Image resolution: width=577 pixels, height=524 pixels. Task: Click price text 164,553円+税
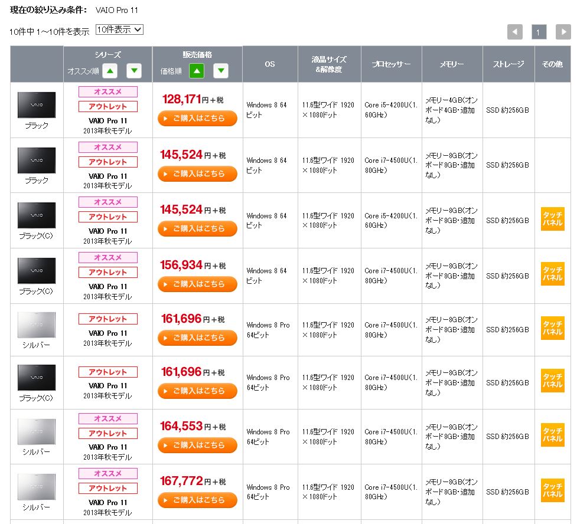tap(193, 426)
